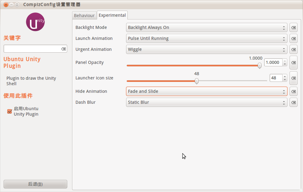Reset Panel Opacity value icon
The height and width of the screenshot is (192, 303).
point(293,63)
